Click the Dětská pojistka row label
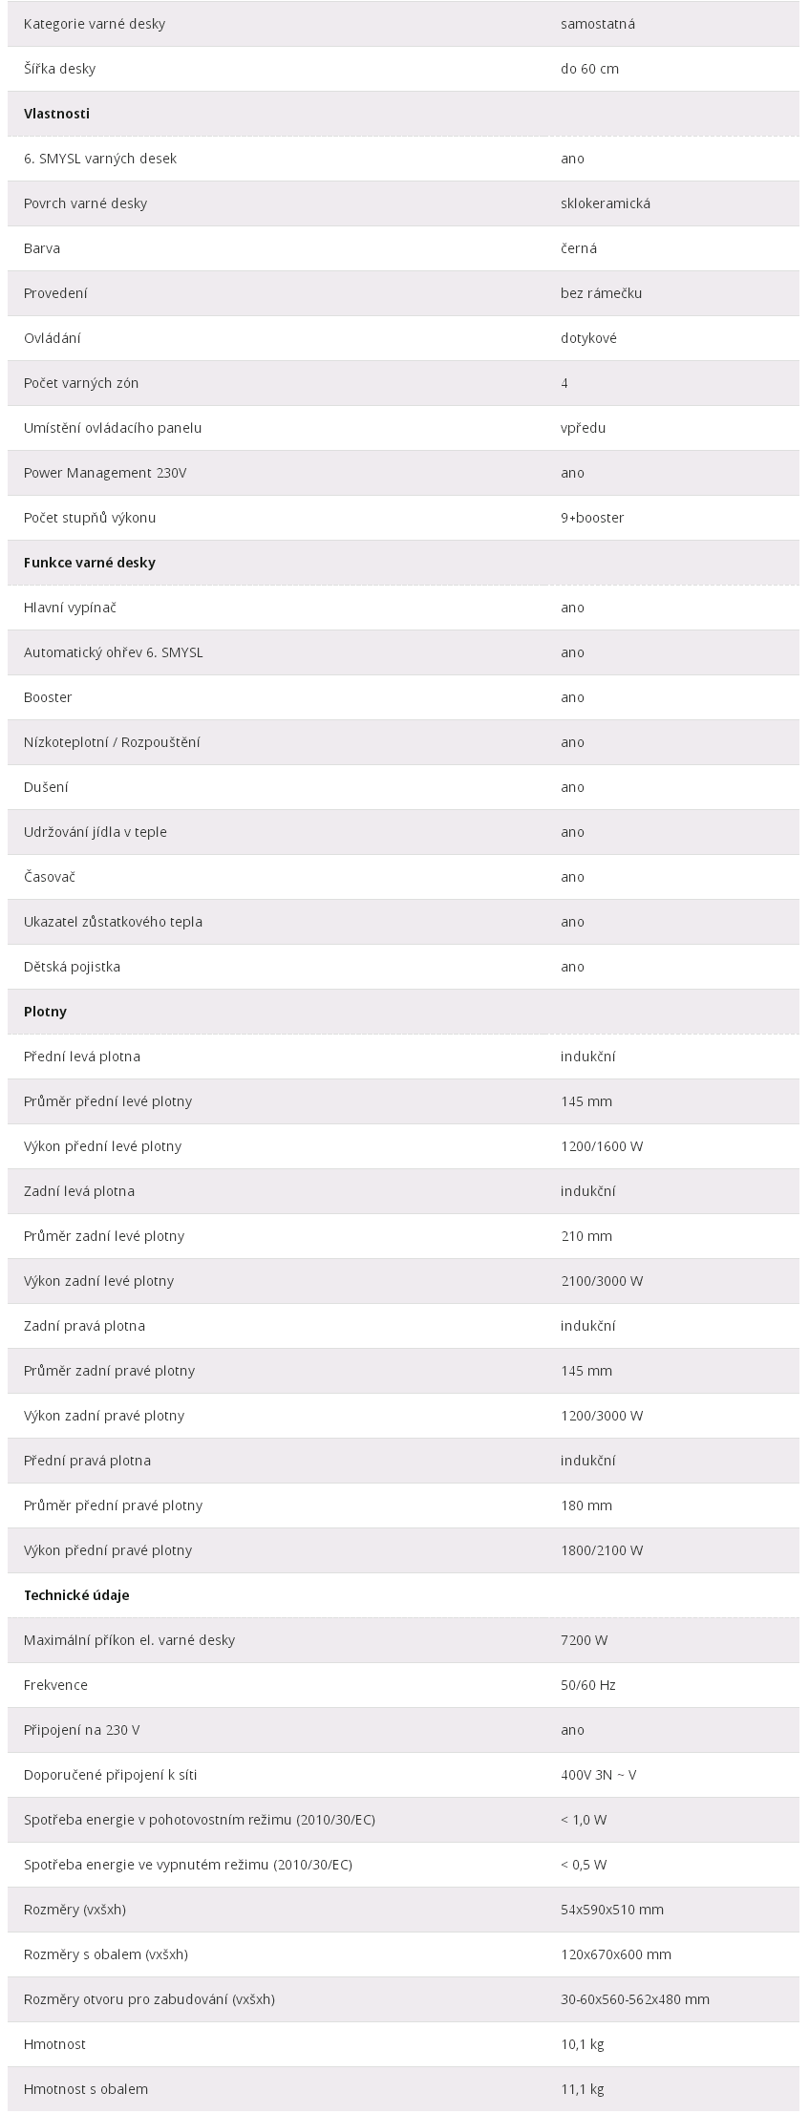Viewport: 809px width, 2114px height. point(72,967)
